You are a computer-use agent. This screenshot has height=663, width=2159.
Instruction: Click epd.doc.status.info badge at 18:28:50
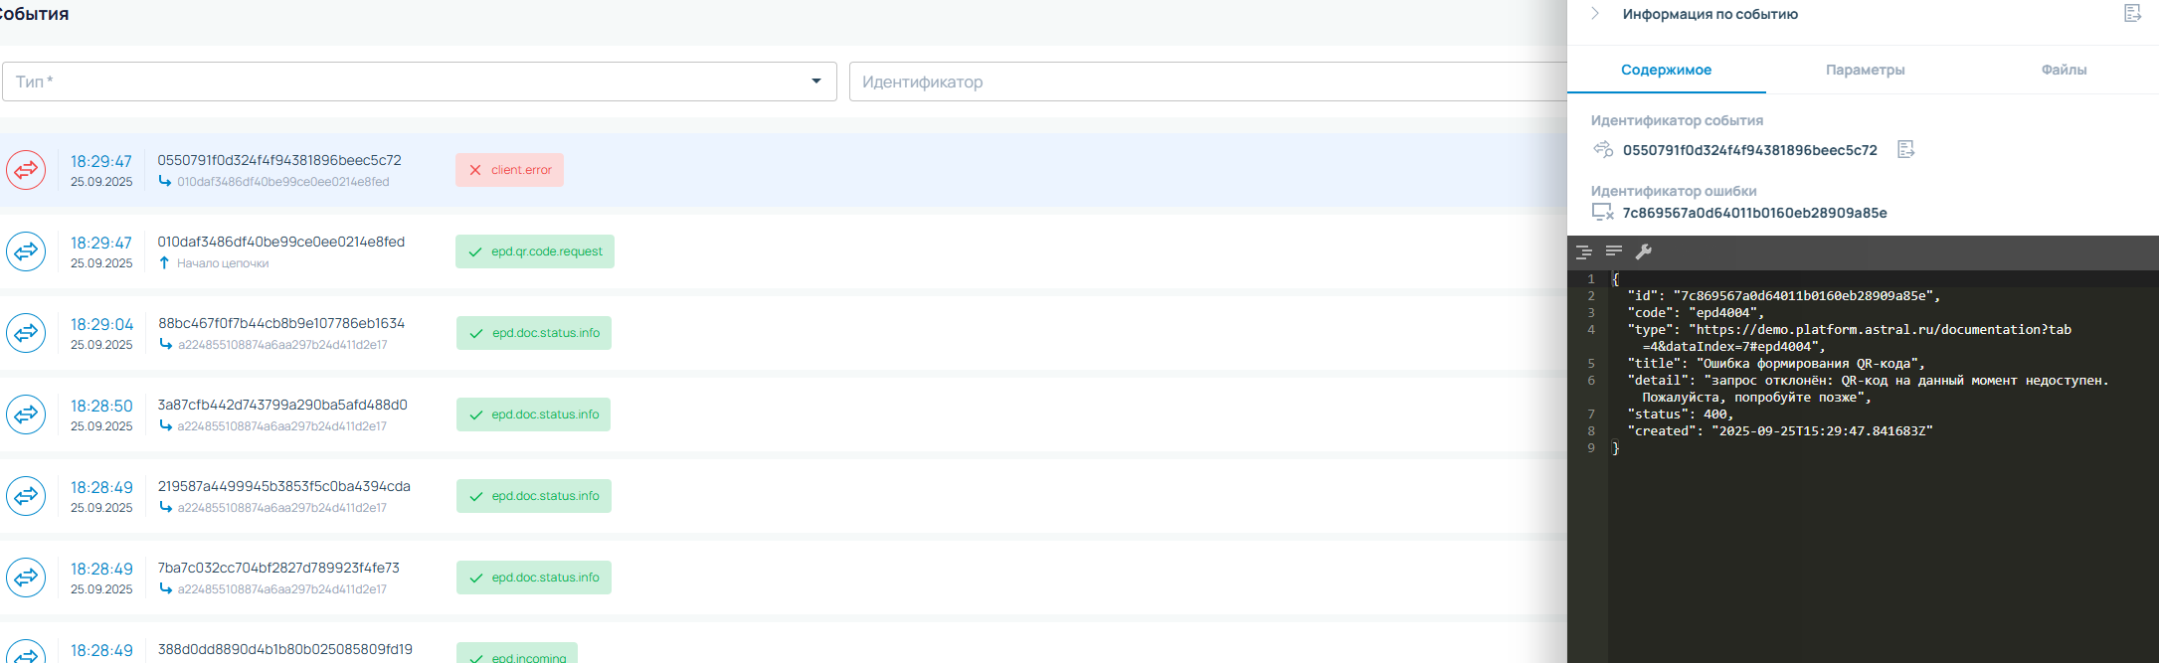[x=533, y=414]
